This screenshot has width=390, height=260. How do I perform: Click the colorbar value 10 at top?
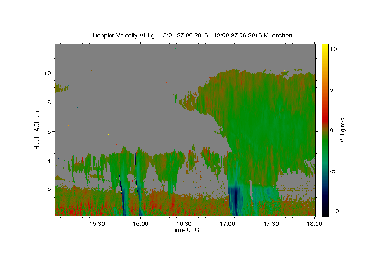pyautogui.click(x=333, y=49)
